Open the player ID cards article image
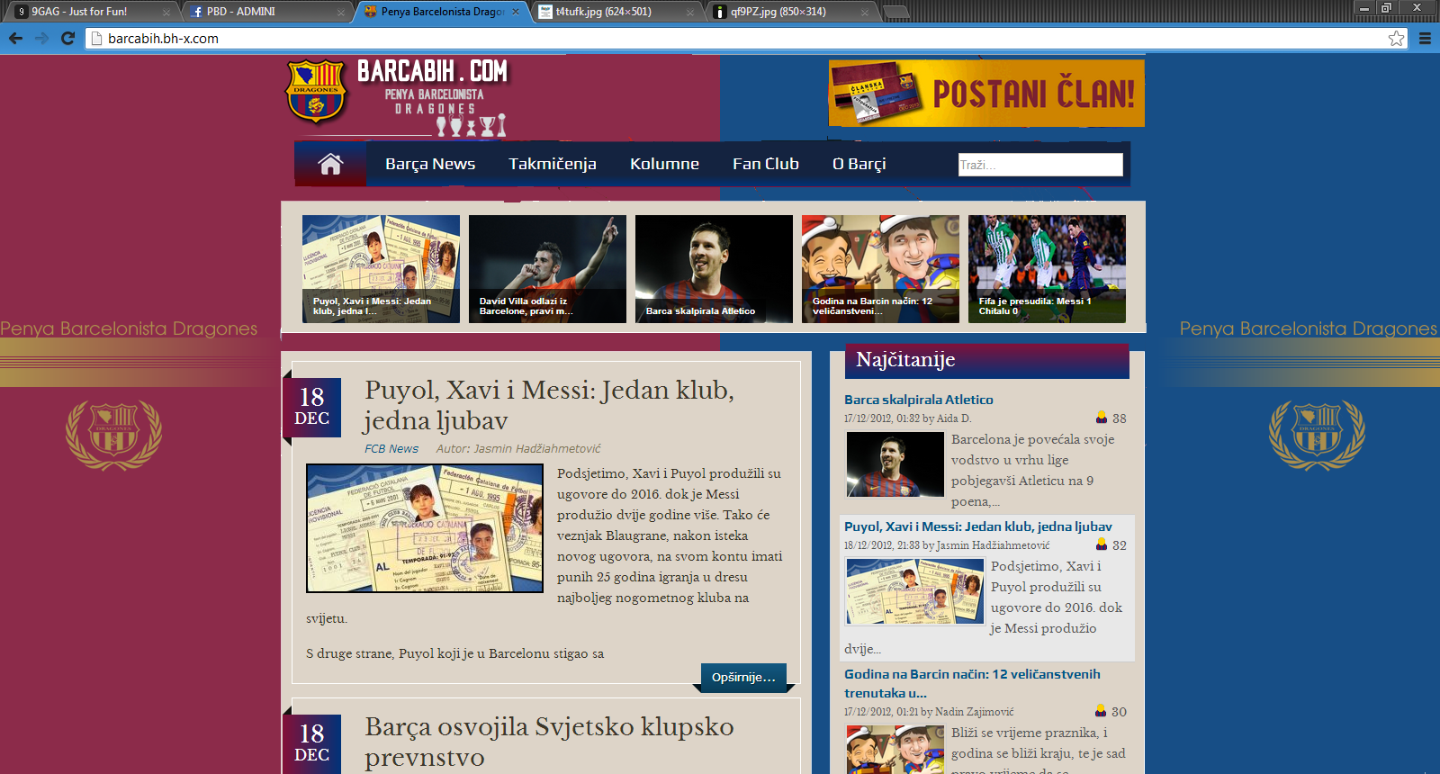Screen dimensions: 1440x774 425,528
